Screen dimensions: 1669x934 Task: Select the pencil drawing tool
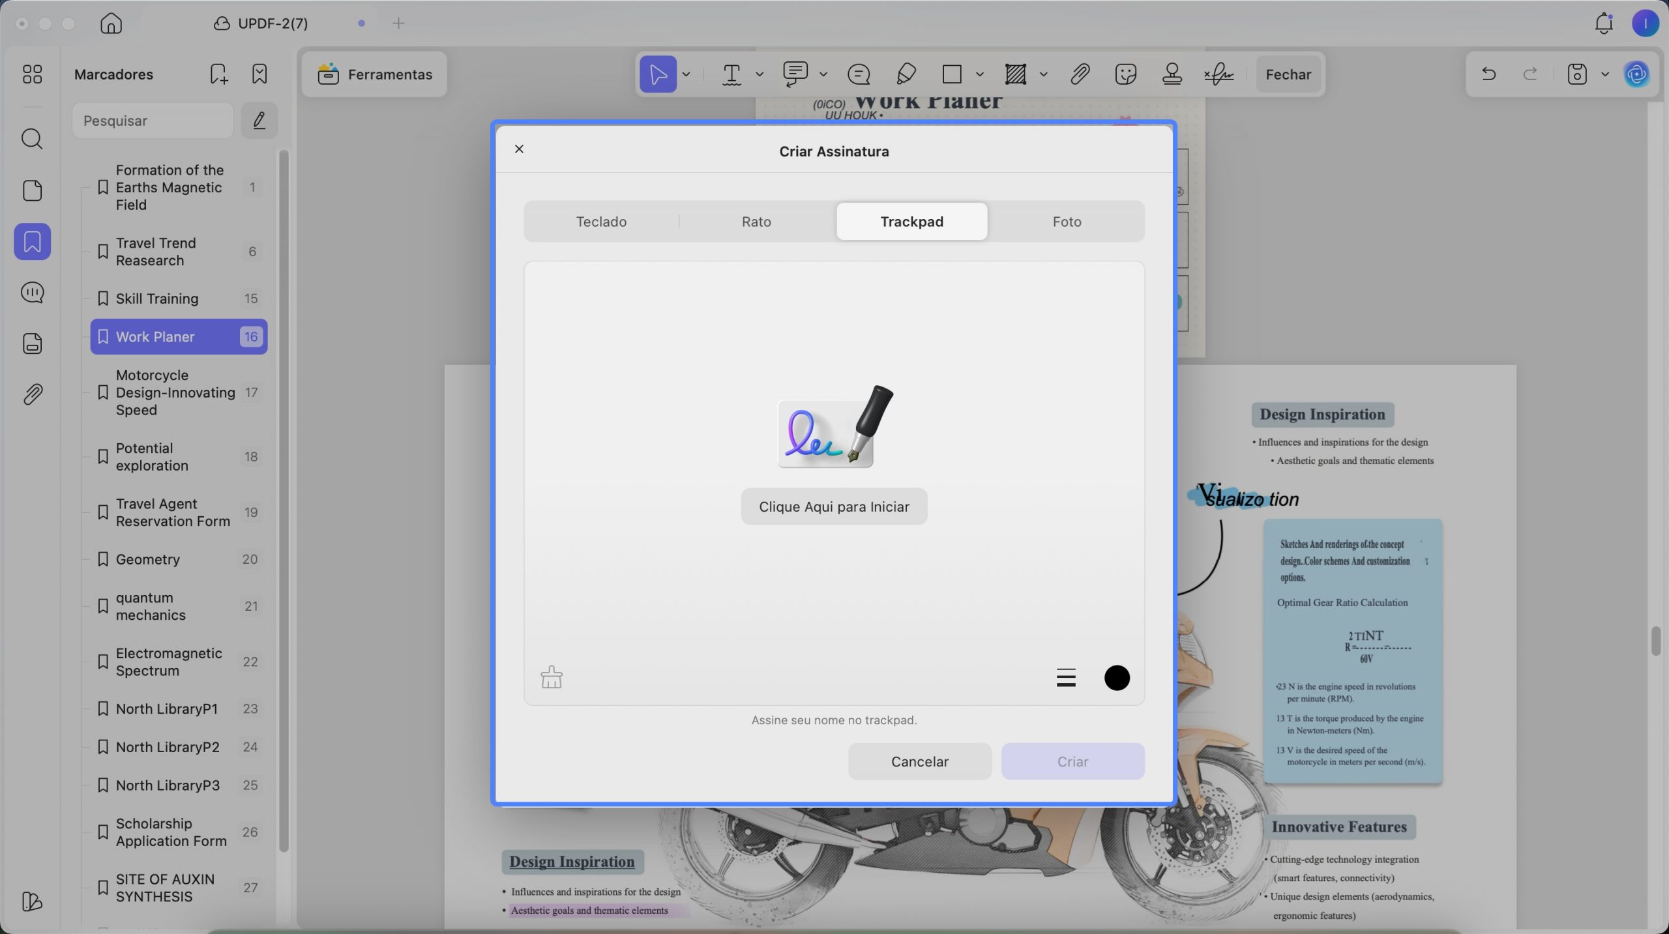(906, 74)
